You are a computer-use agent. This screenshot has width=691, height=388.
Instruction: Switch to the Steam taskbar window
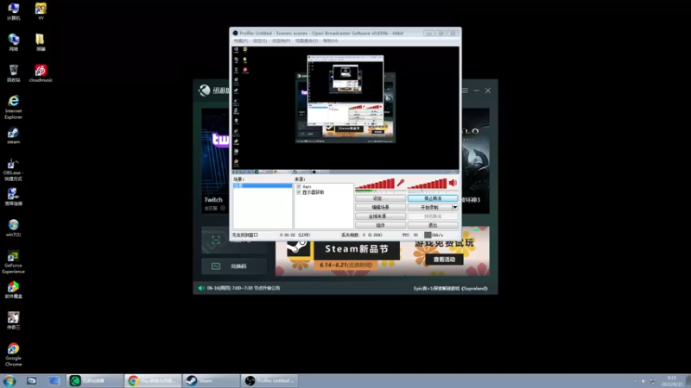coord(211,380)
